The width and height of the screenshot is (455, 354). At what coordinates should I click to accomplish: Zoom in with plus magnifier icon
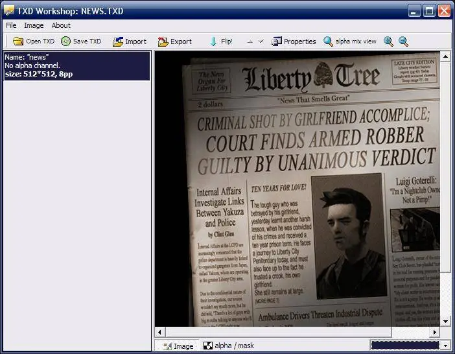point(388,41)
